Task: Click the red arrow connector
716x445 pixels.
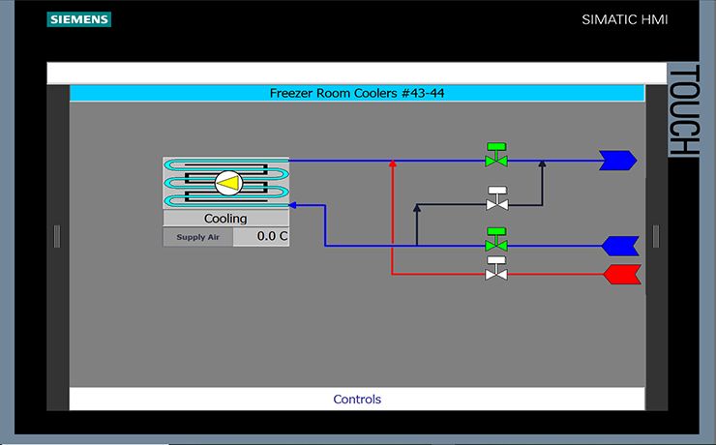Action: (x=620, y=275)
